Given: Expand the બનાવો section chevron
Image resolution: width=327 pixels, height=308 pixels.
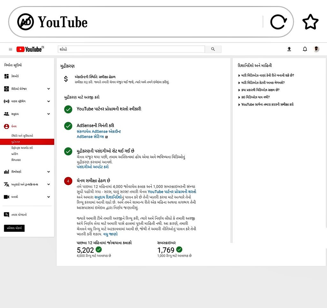Looking at the screenshot, I should 49,197.
